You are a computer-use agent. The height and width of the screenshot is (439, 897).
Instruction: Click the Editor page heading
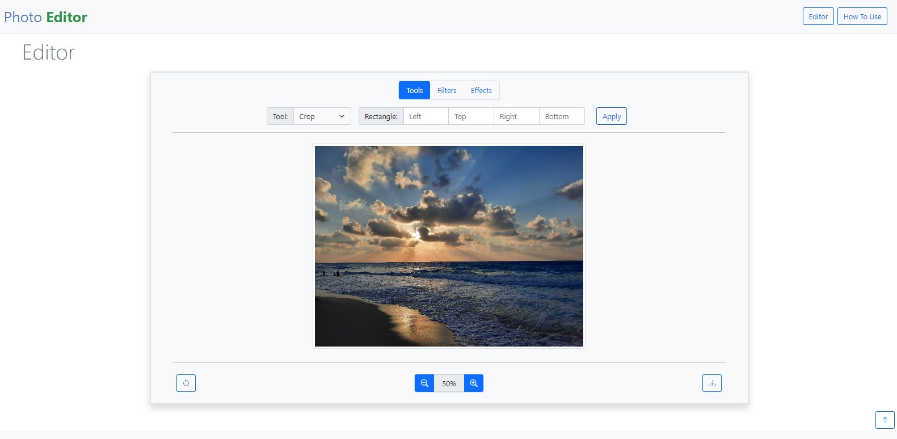[49, 52]
